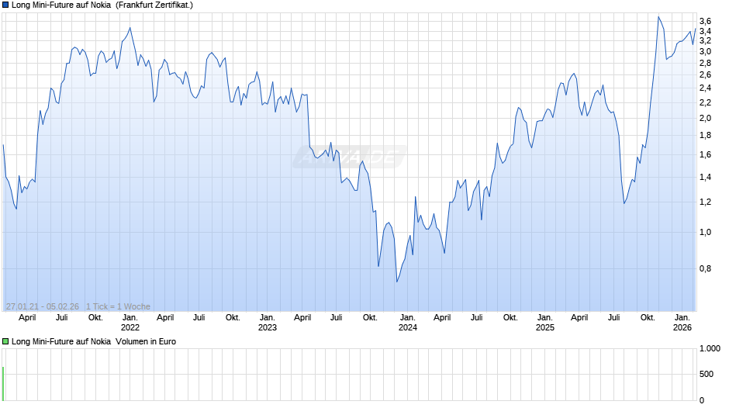The width and height of the screenshot is (729, 408).
Task: Click the green volume bar in volume chart
Action: click(3, 384)
